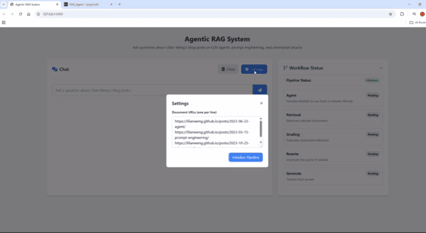Click the Settings dialog title
The image size is (426, 233).
tap(180, 103)
